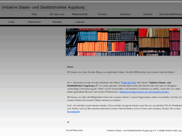Viewport: 182px width, 136px height.
Task: Open the Home navigation item
Action: point(11,14)
